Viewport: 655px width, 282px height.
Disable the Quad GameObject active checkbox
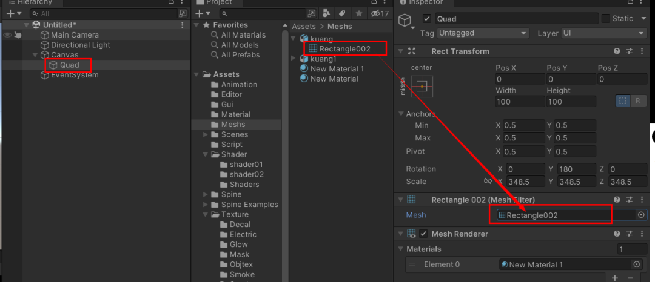pyautogui.click(x=426, y=19)
